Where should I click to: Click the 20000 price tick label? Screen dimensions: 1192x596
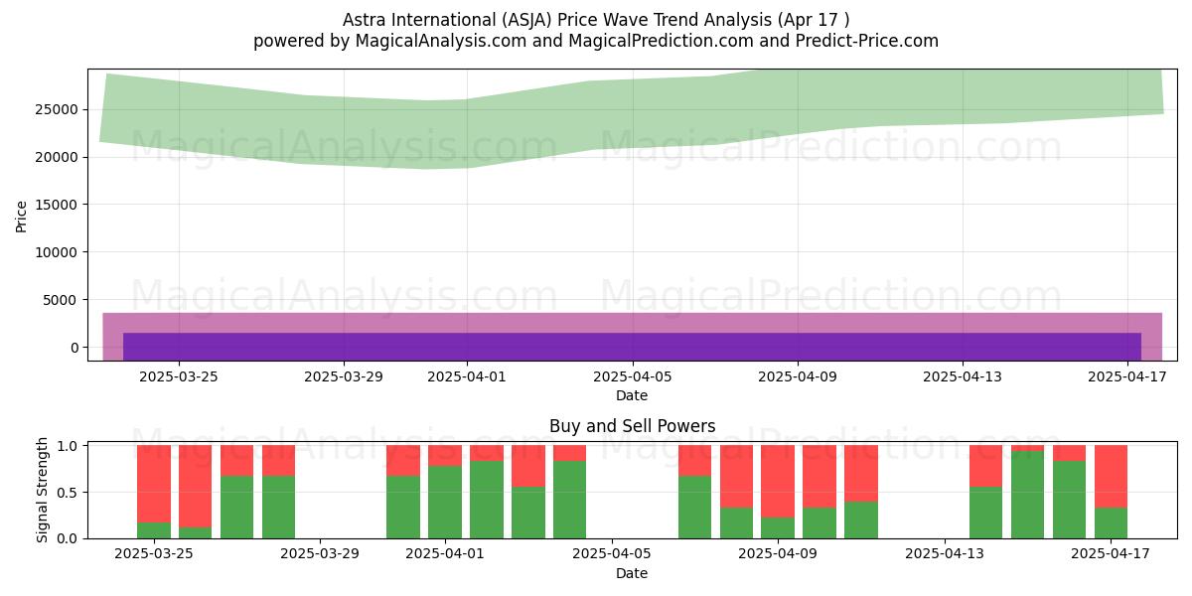pos(57,157)
